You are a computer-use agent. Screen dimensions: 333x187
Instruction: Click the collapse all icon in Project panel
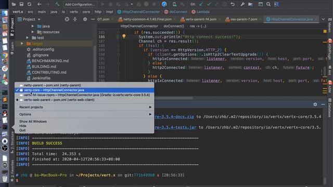pyautogui.click(x=75, y=19)
